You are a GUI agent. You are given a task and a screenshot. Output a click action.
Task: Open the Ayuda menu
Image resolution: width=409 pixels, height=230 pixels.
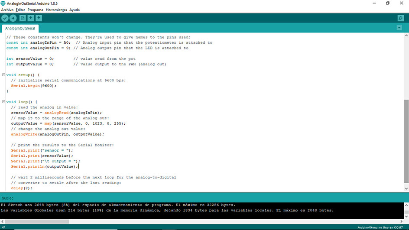75,10
